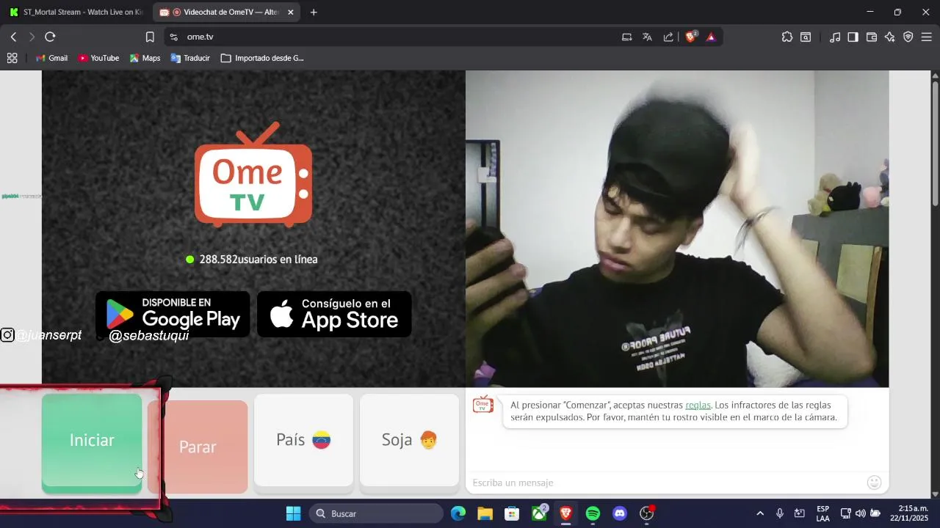Viewport: 940px width, 528px height.
Task: Open the translate page icon
Action: [x=647, y=37]
